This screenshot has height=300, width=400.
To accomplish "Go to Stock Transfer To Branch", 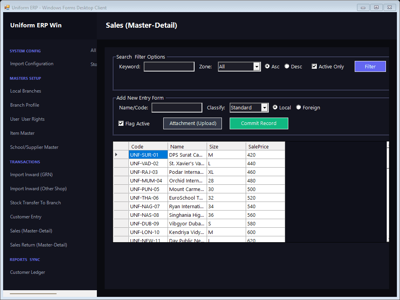I will tap(36, 203).
